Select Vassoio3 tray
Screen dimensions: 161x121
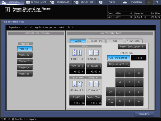pyautogui.click(x=25, y=61)
